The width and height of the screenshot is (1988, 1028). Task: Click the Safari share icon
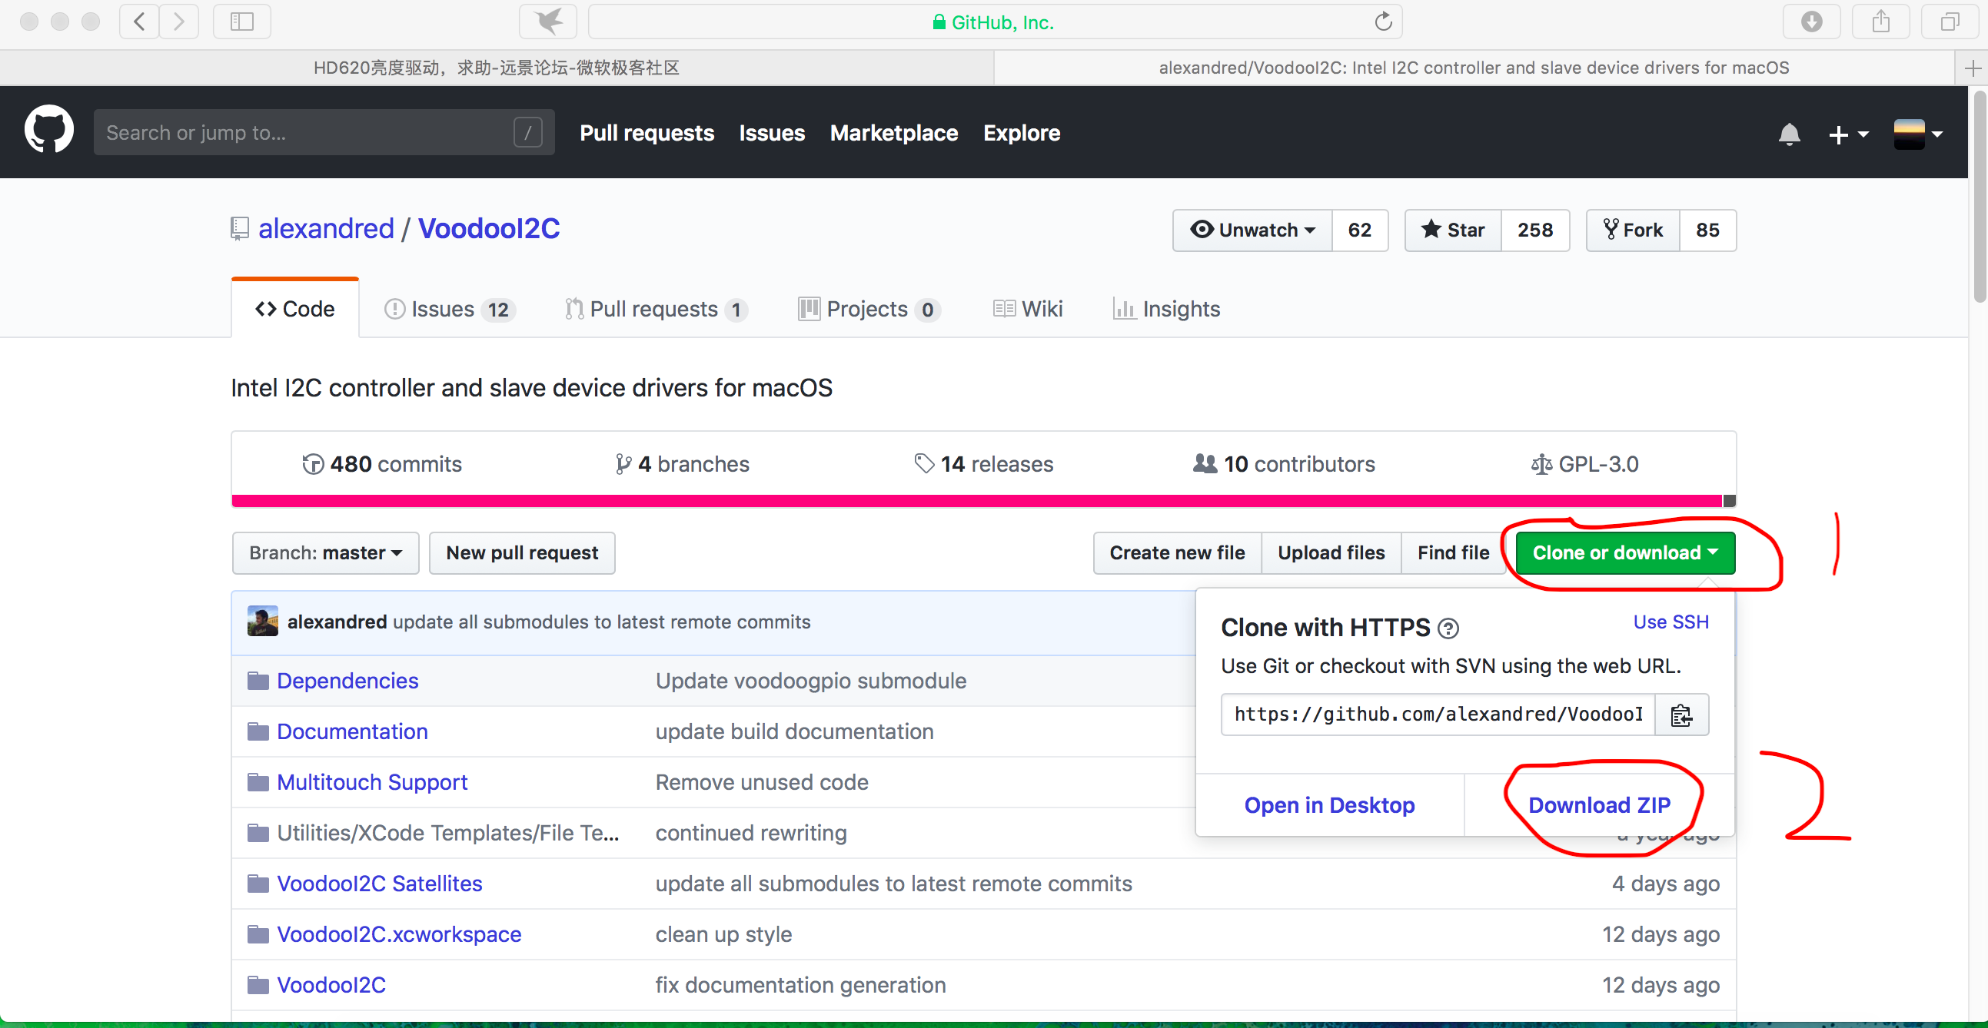pyautogui.click(x=1880, y=22)
